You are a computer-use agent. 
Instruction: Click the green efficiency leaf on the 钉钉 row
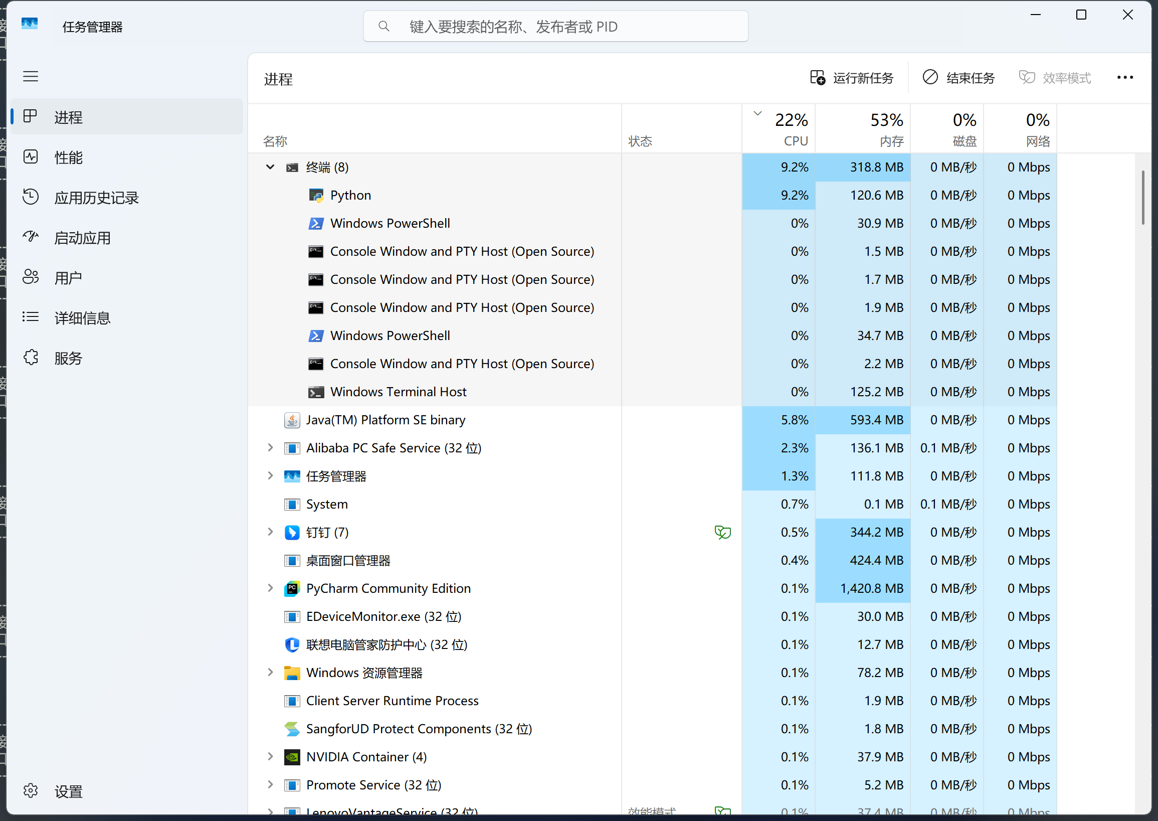pos(722,532)
